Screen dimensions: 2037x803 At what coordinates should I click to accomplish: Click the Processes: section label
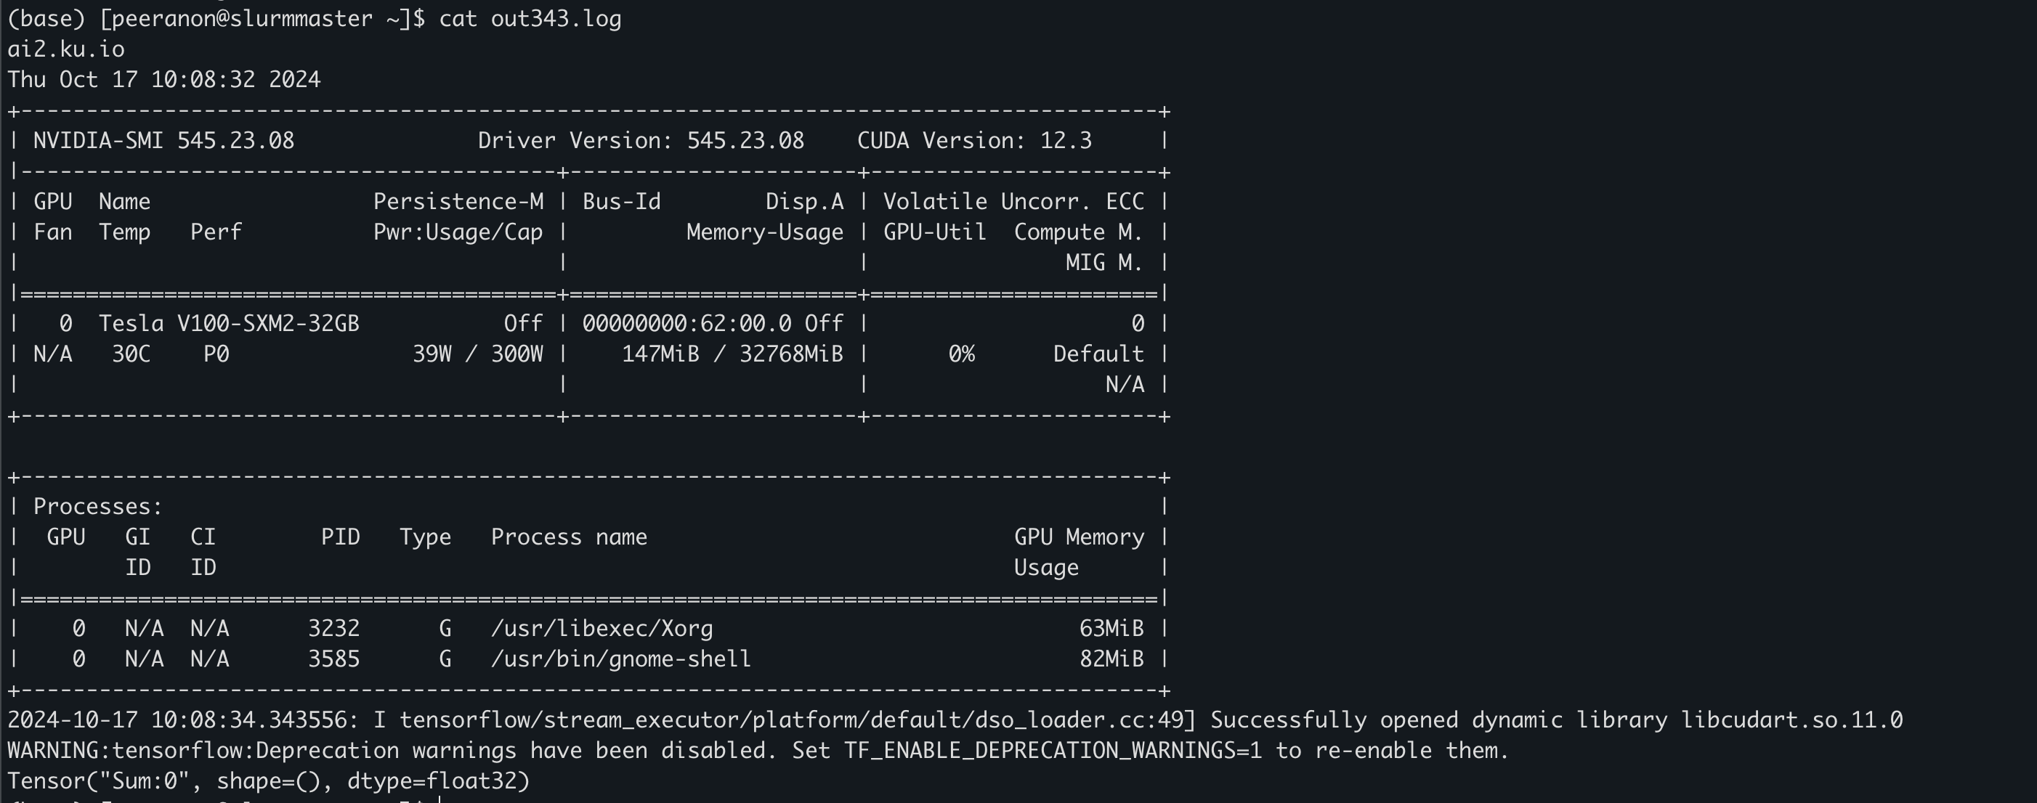pyautogui.click(x=98, y=507)
